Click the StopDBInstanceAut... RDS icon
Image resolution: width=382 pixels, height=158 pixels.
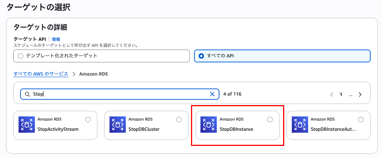[x=300, y=124]
